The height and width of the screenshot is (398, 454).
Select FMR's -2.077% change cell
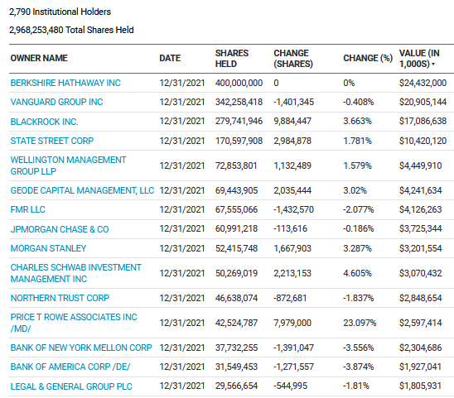tap(358, 209)
